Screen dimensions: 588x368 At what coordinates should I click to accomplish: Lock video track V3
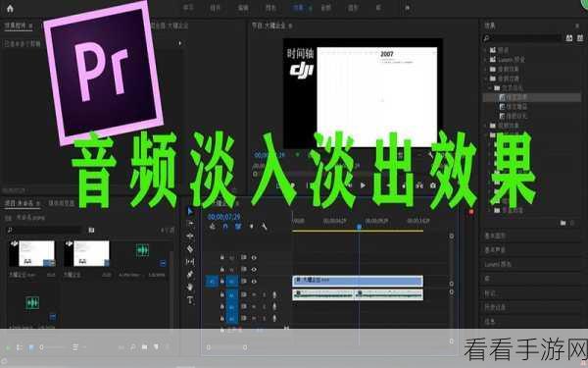tap(222, 257)
